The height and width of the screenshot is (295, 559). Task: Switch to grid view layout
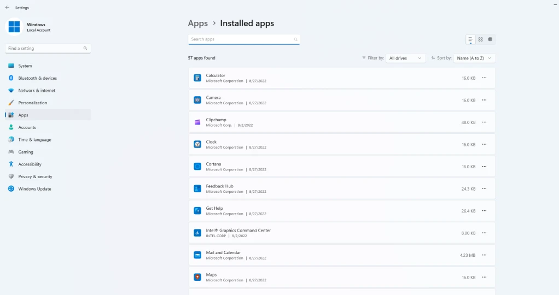(x=481, y=39)
